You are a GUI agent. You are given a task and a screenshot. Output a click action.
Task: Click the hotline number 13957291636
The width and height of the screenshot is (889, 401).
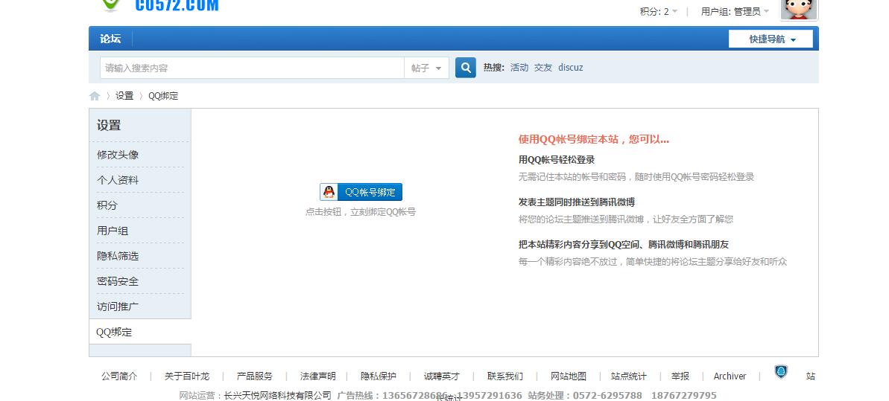490,395
